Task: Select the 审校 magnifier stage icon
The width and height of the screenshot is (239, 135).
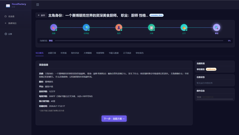Action: [217, 27]
